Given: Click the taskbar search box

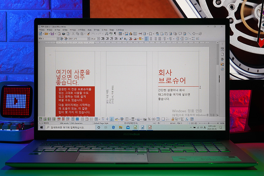Looking at the screenshot, I should pos(70,127).
